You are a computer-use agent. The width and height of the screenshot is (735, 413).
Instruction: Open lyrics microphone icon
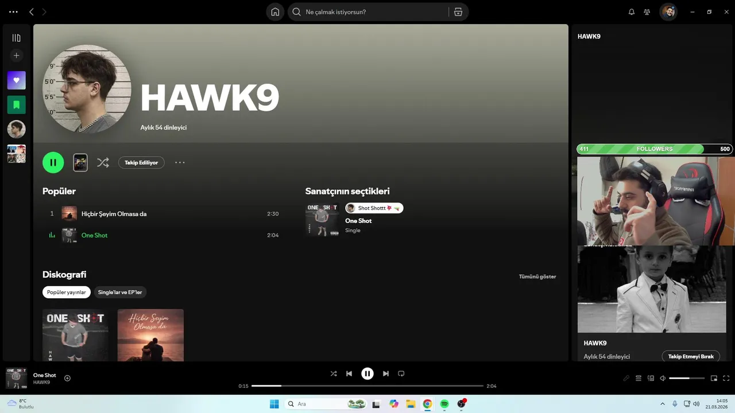tap(626, 378)
